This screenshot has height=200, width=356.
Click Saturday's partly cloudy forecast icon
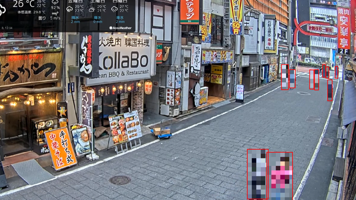92,9
